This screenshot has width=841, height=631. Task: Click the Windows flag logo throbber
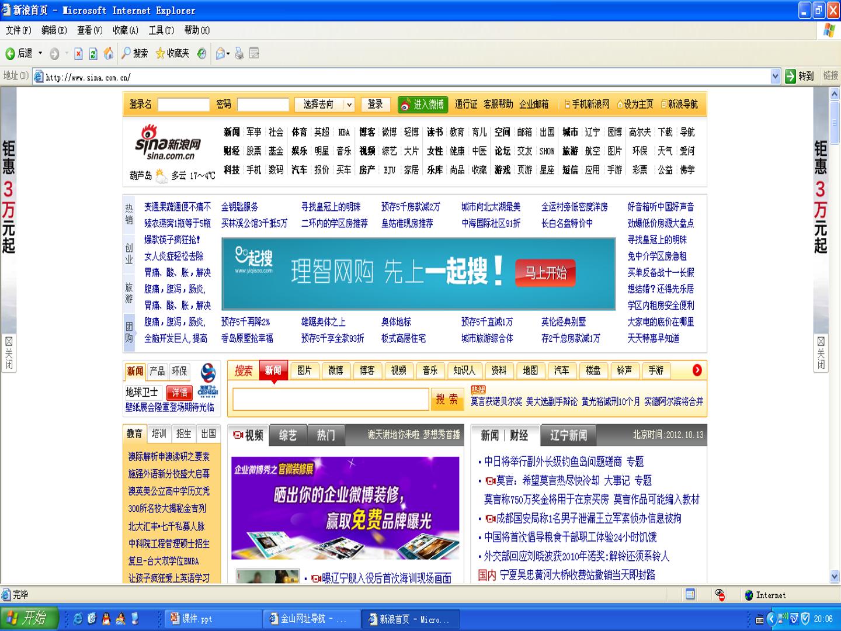coord(829,30)
